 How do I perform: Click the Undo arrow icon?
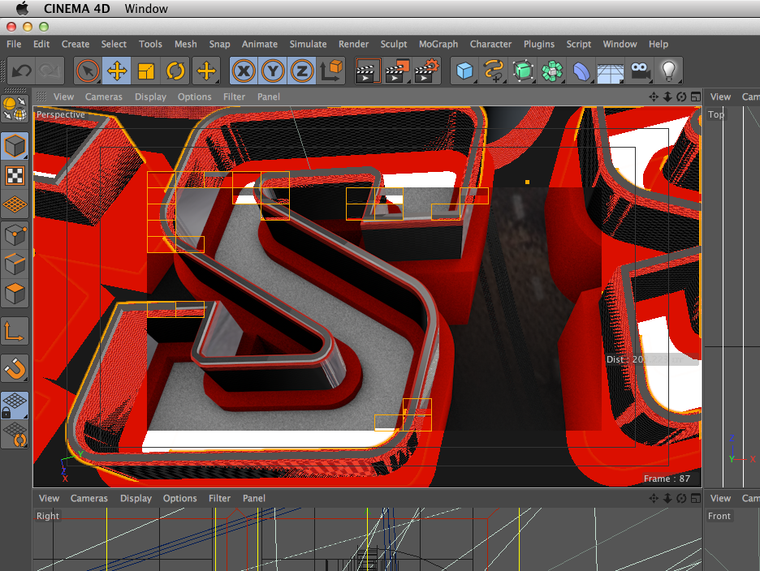point(21,71)
